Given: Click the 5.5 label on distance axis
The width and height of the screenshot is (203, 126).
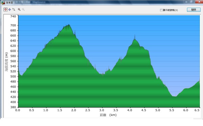Looking at the screenshot, I should tap(172, 110).
